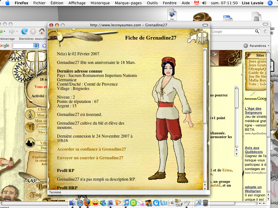This screenshot has width=278, height=208.
Task: Open Finder from the Dock
Action: pos(72,203)
